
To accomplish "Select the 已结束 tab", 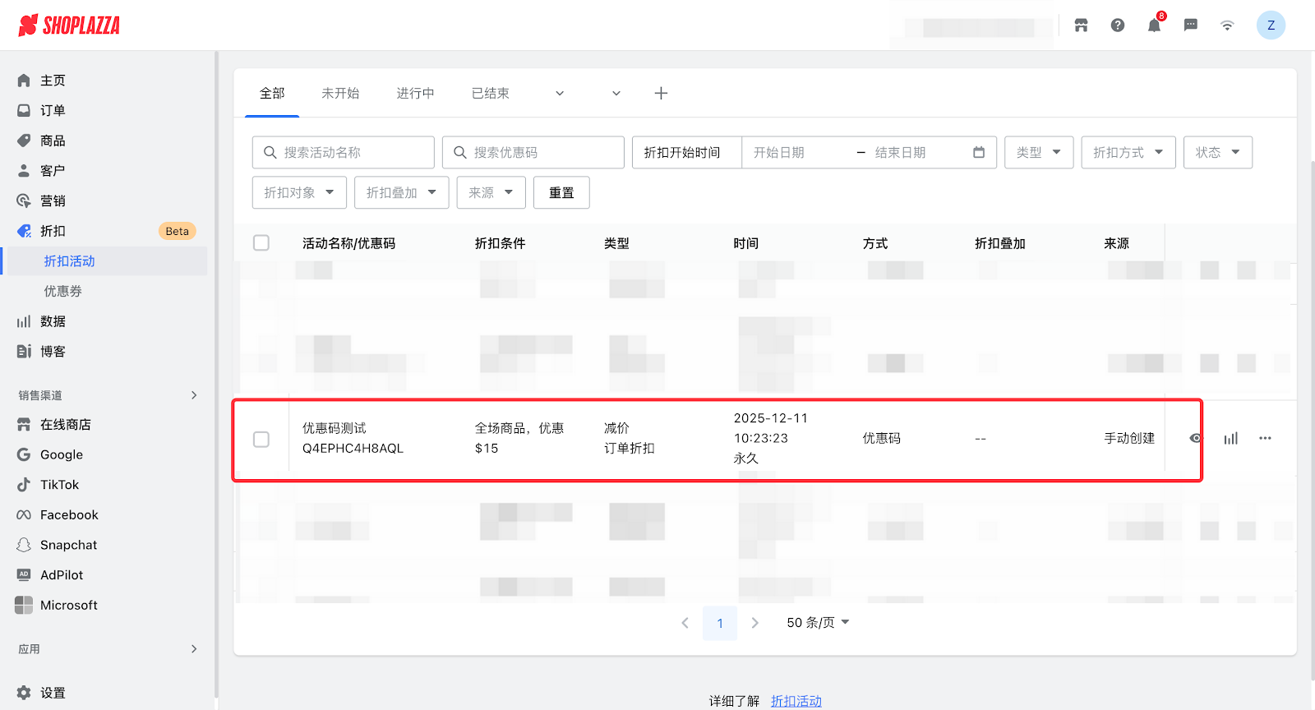I will [490, 94].
